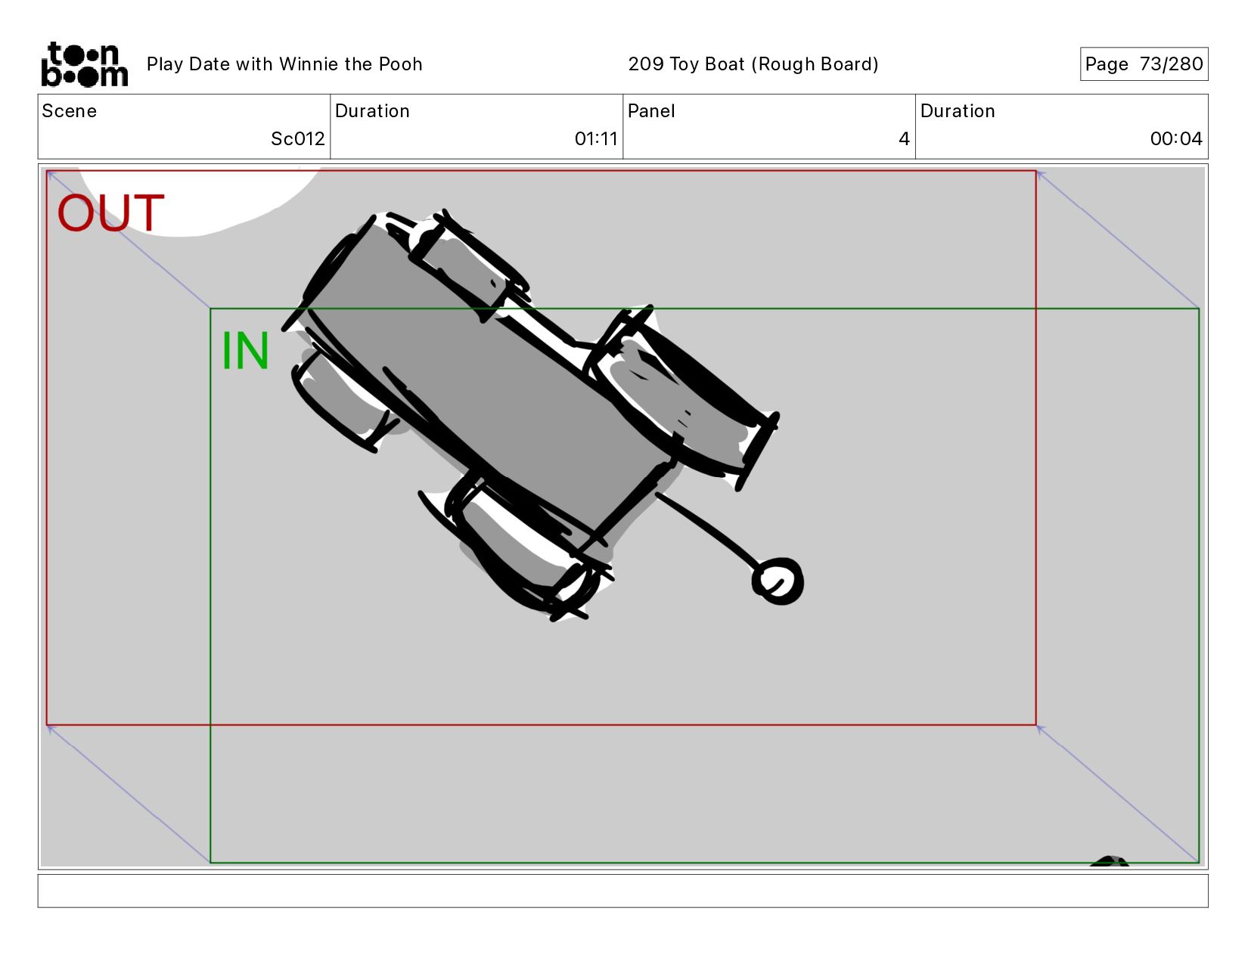The height and width of the screenshot is (964, 1248).
Task: Click the Duration label above "00:04"
Action: point(958,111)
